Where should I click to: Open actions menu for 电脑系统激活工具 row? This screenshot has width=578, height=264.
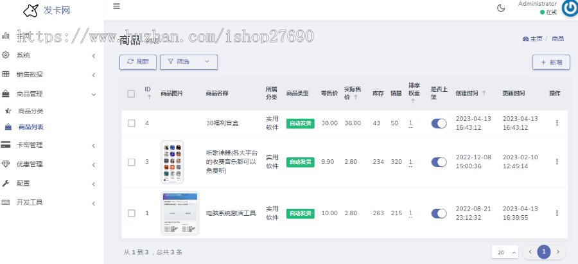coord(557,213)
